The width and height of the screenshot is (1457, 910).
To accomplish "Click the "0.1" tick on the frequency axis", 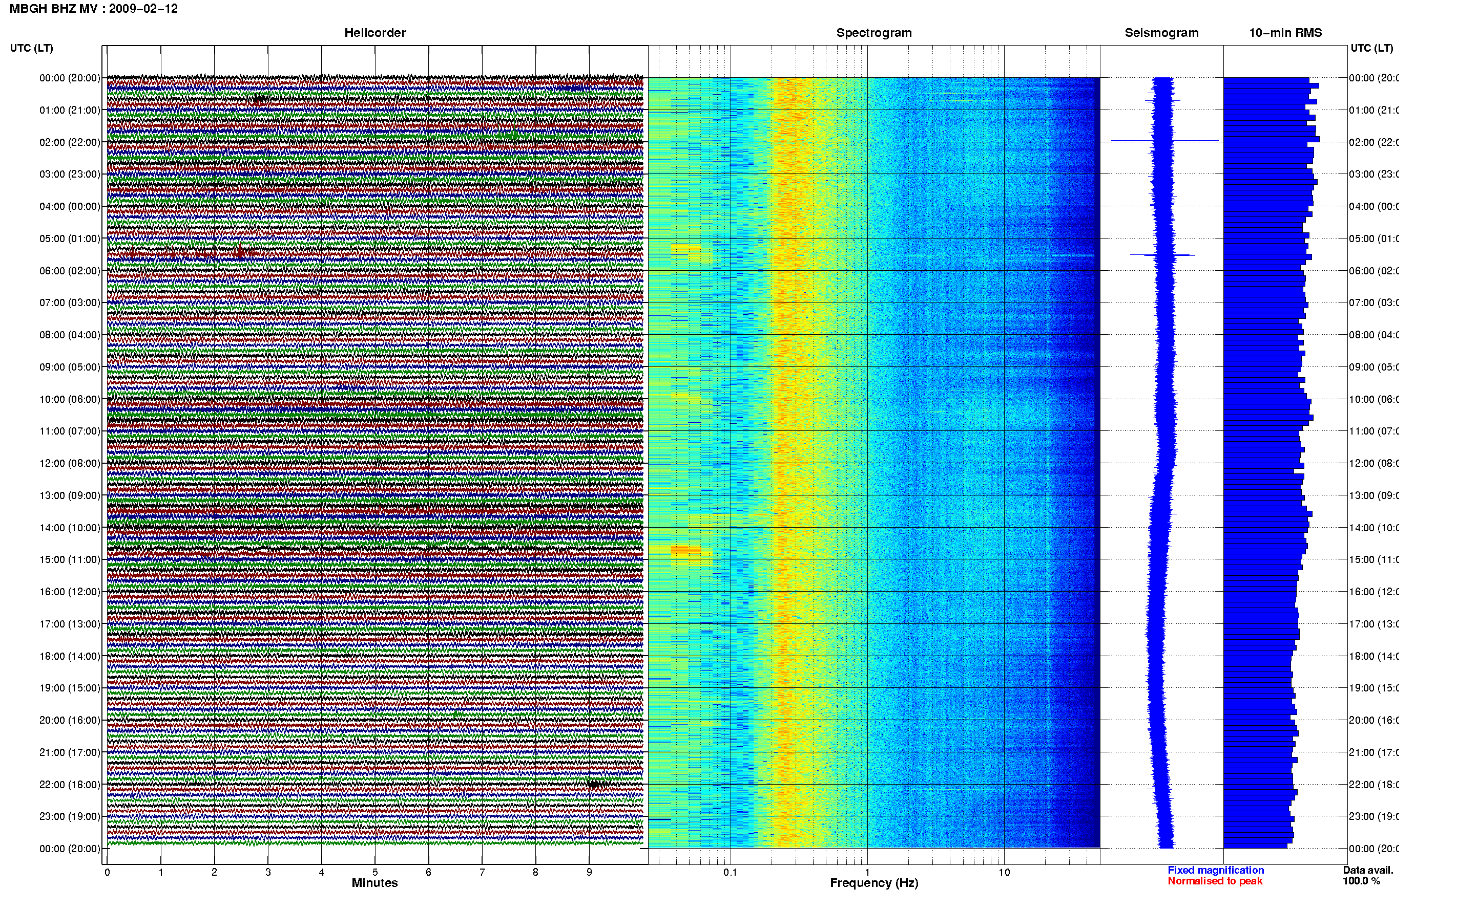I will point(730,872).
